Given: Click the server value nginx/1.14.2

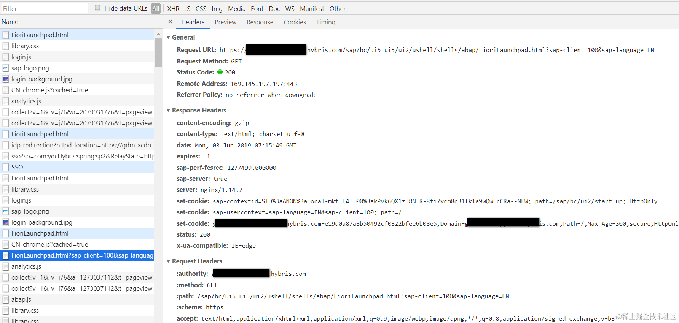Looking at the screenshot, I should coord(222,190).
